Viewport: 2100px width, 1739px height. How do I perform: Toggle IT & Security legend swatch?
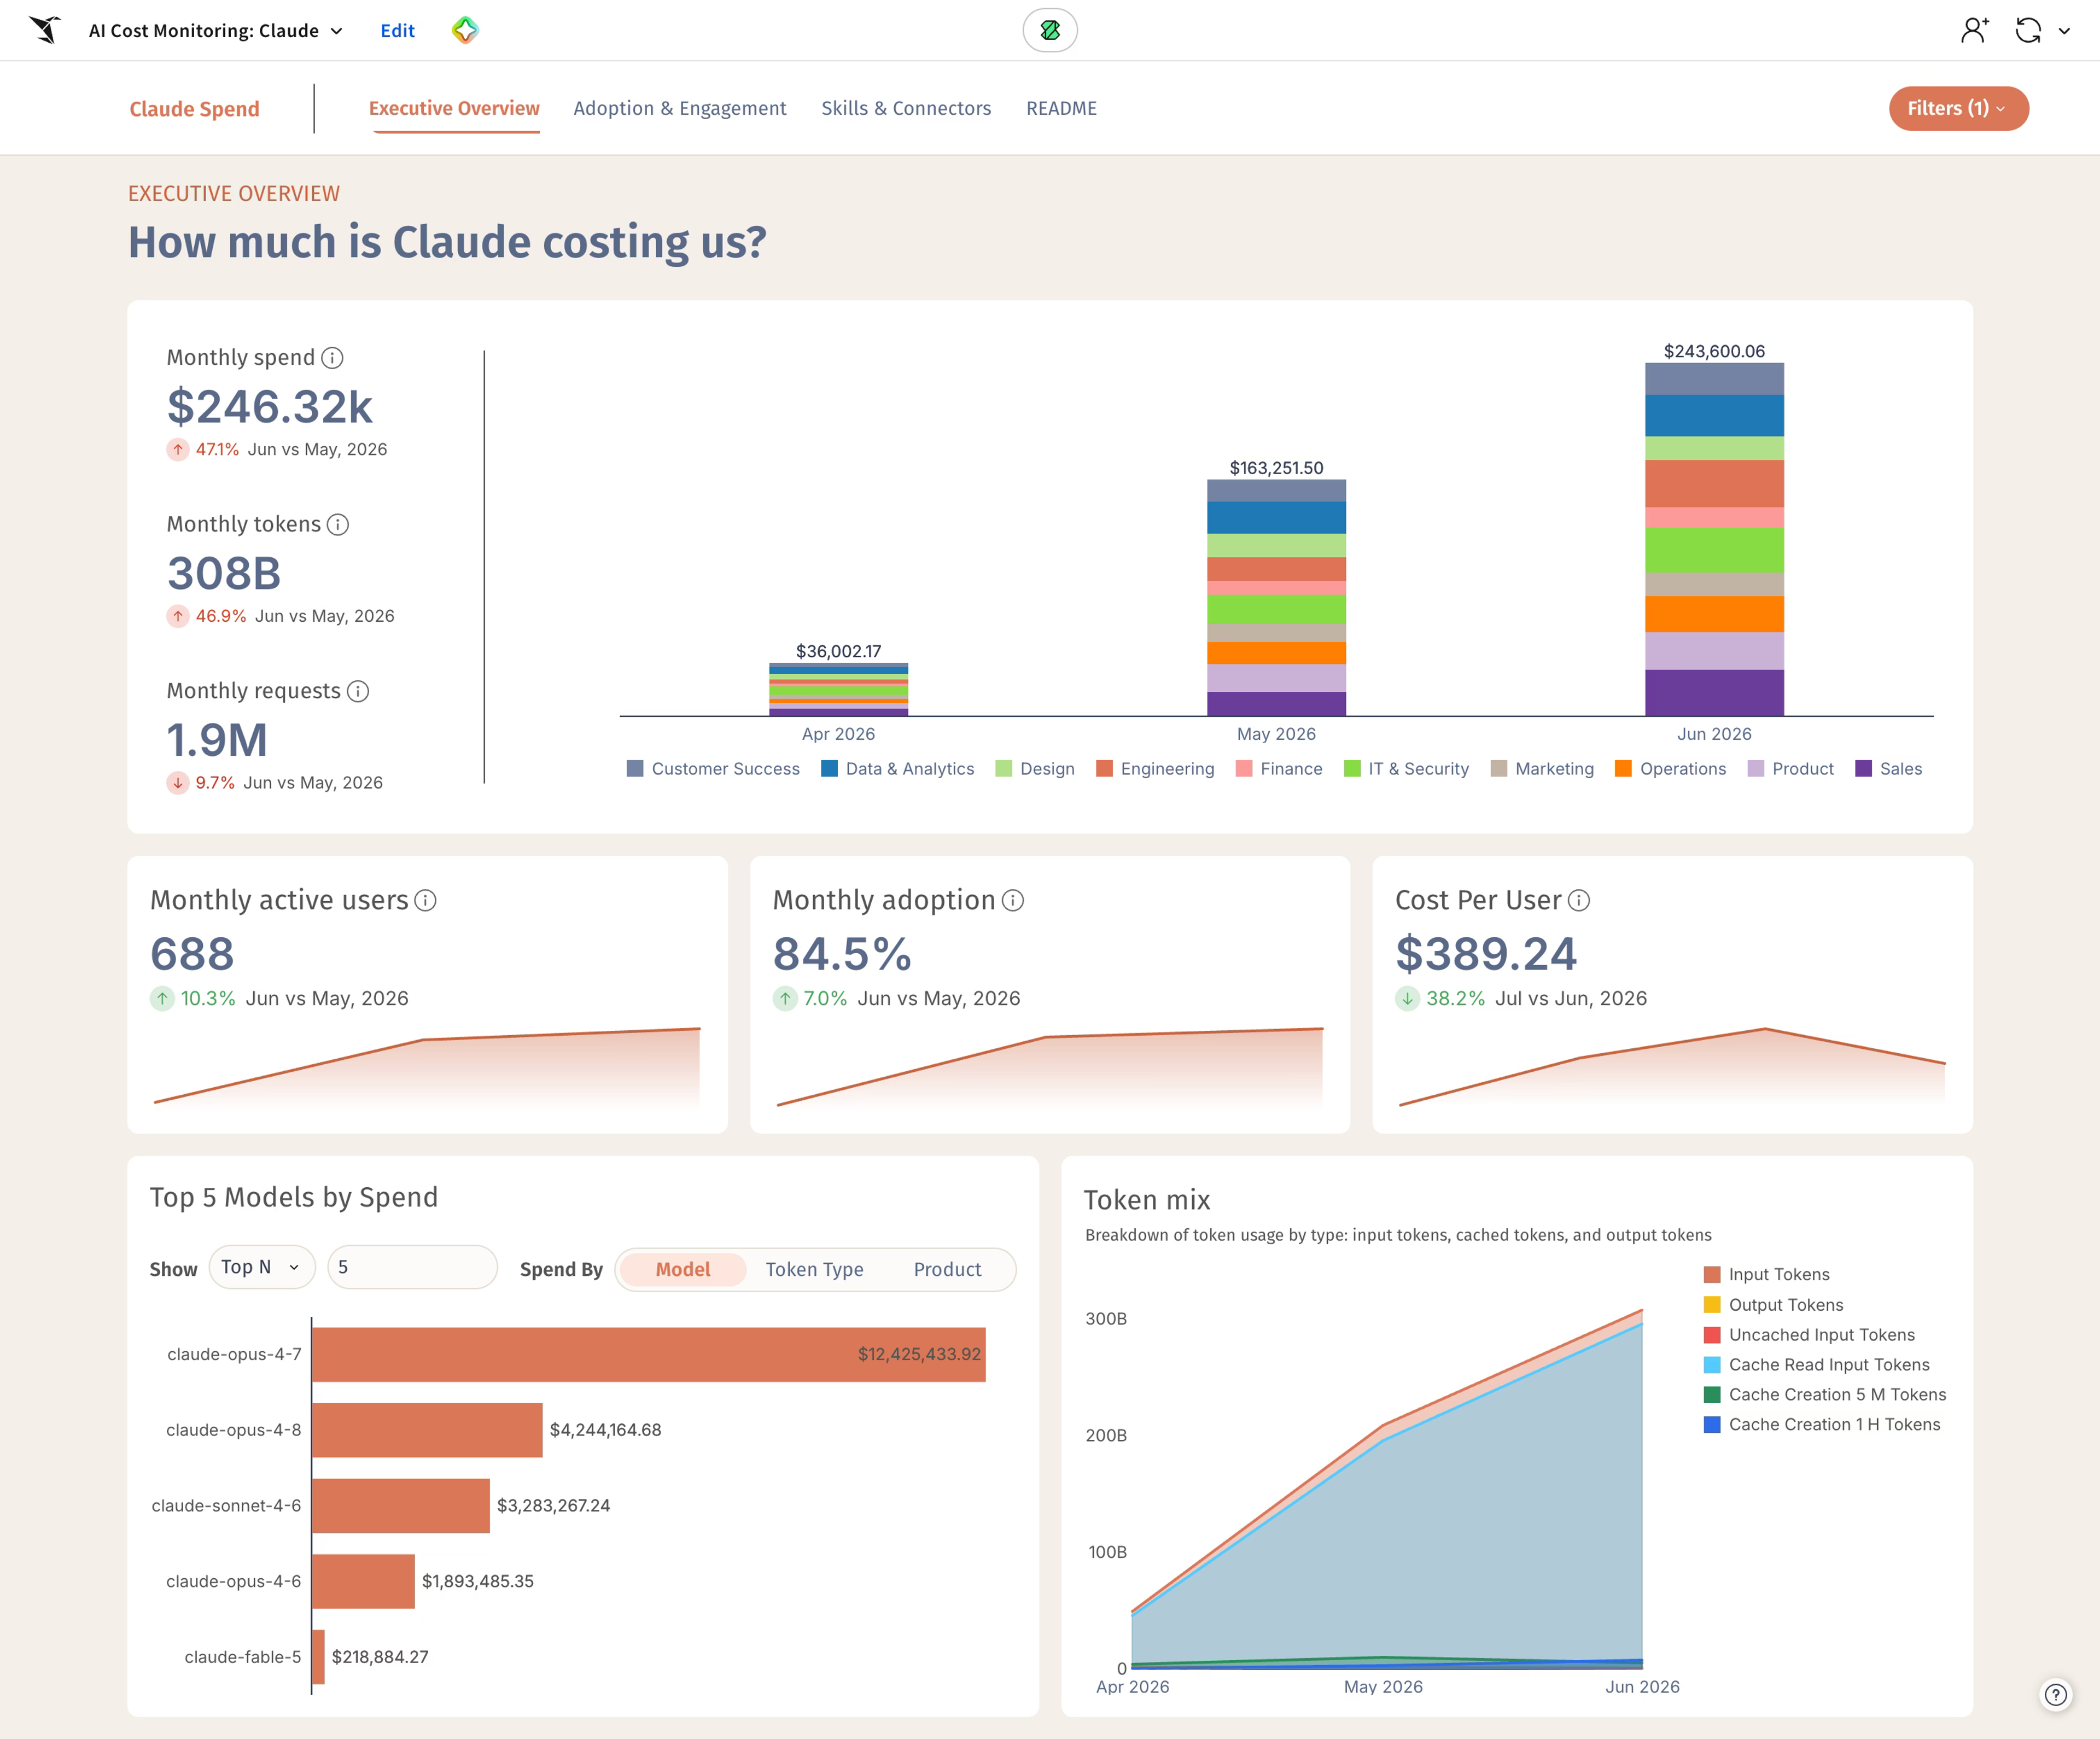click(1352, 769)
